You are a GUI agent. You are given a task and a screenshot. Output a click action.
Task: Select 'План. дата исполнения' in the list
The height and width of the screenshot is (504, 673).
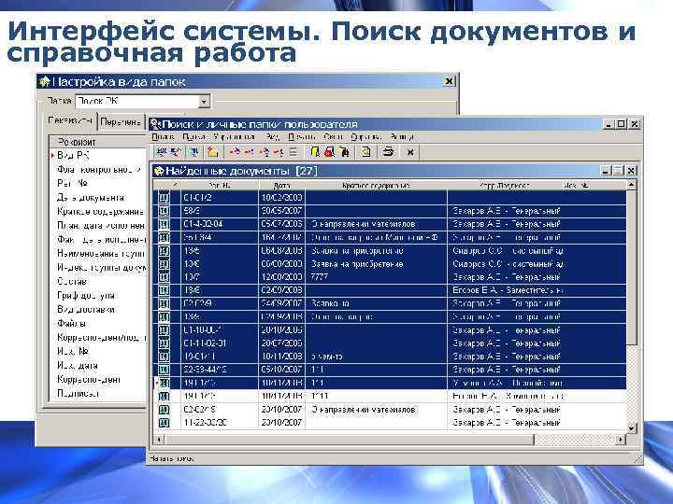click(x=101, y=226)
